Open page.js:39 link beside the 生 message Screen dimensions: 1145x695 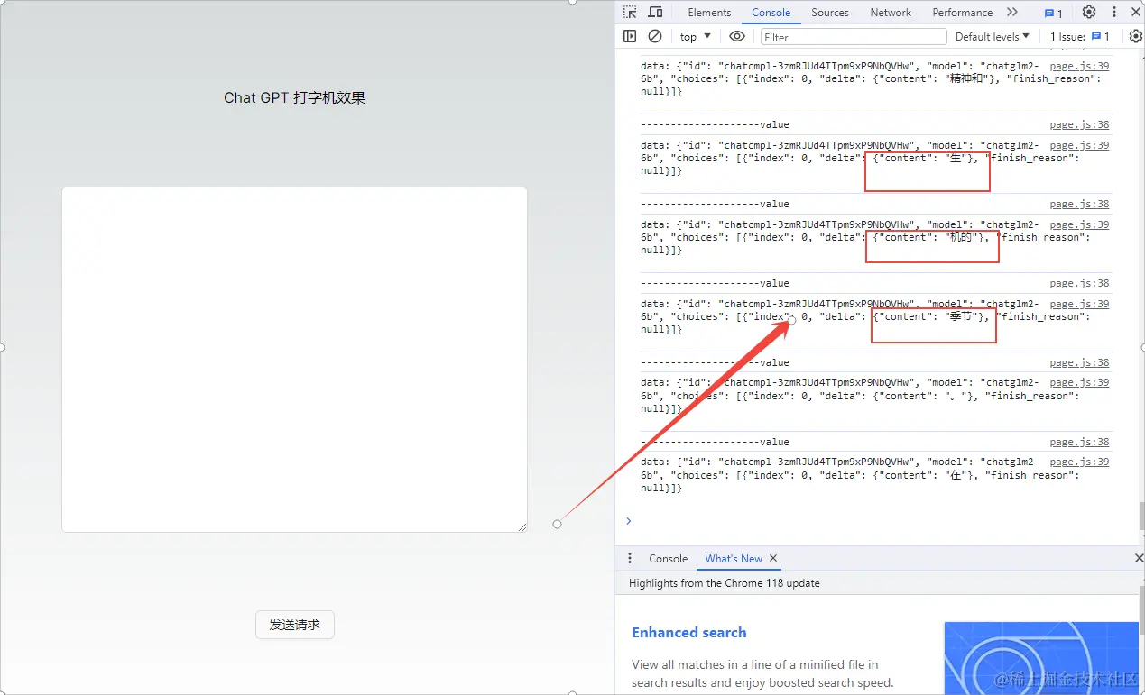1079,145
